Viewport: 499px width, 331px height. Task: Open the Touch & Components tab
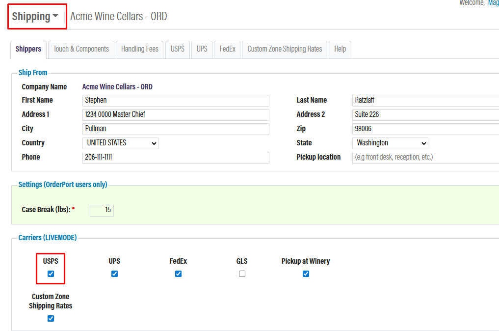pyautogui.click(x=81, y=49)
